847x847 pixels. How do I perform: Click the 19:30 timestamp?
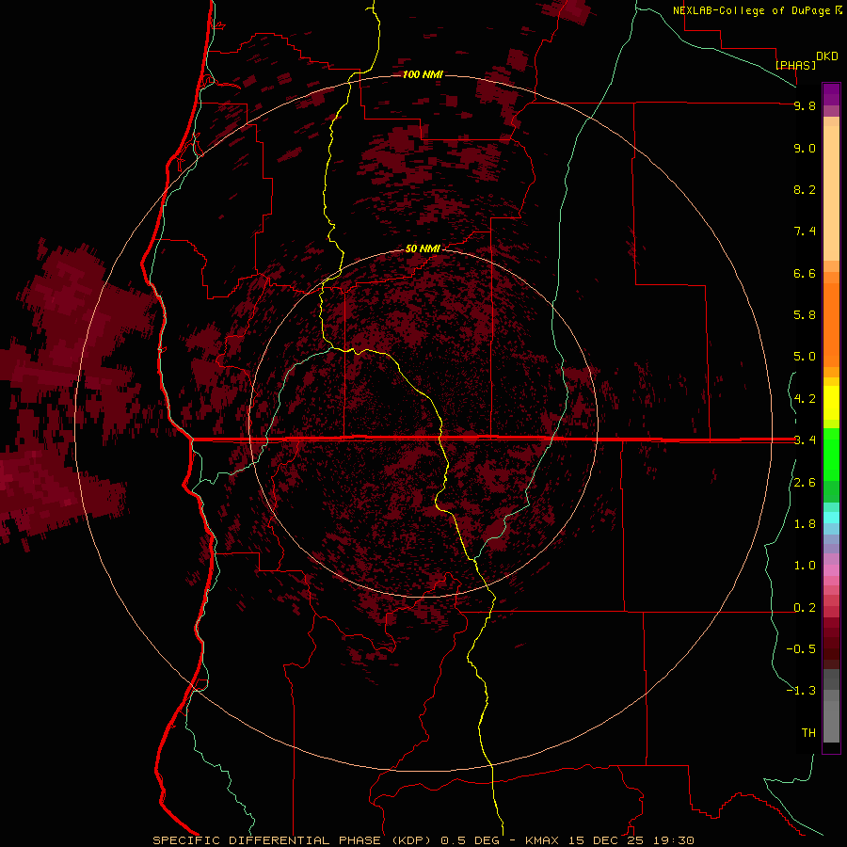(673, 840)
